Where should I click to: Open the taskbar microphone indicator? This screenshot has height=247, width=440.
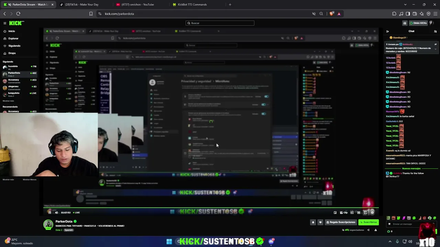coord(397,242)
